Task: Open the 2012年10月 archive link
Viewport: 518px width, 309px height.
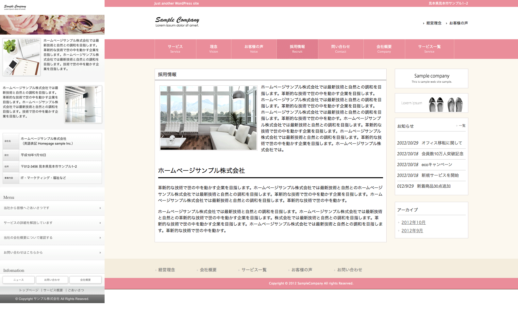Action: point(413,222)
